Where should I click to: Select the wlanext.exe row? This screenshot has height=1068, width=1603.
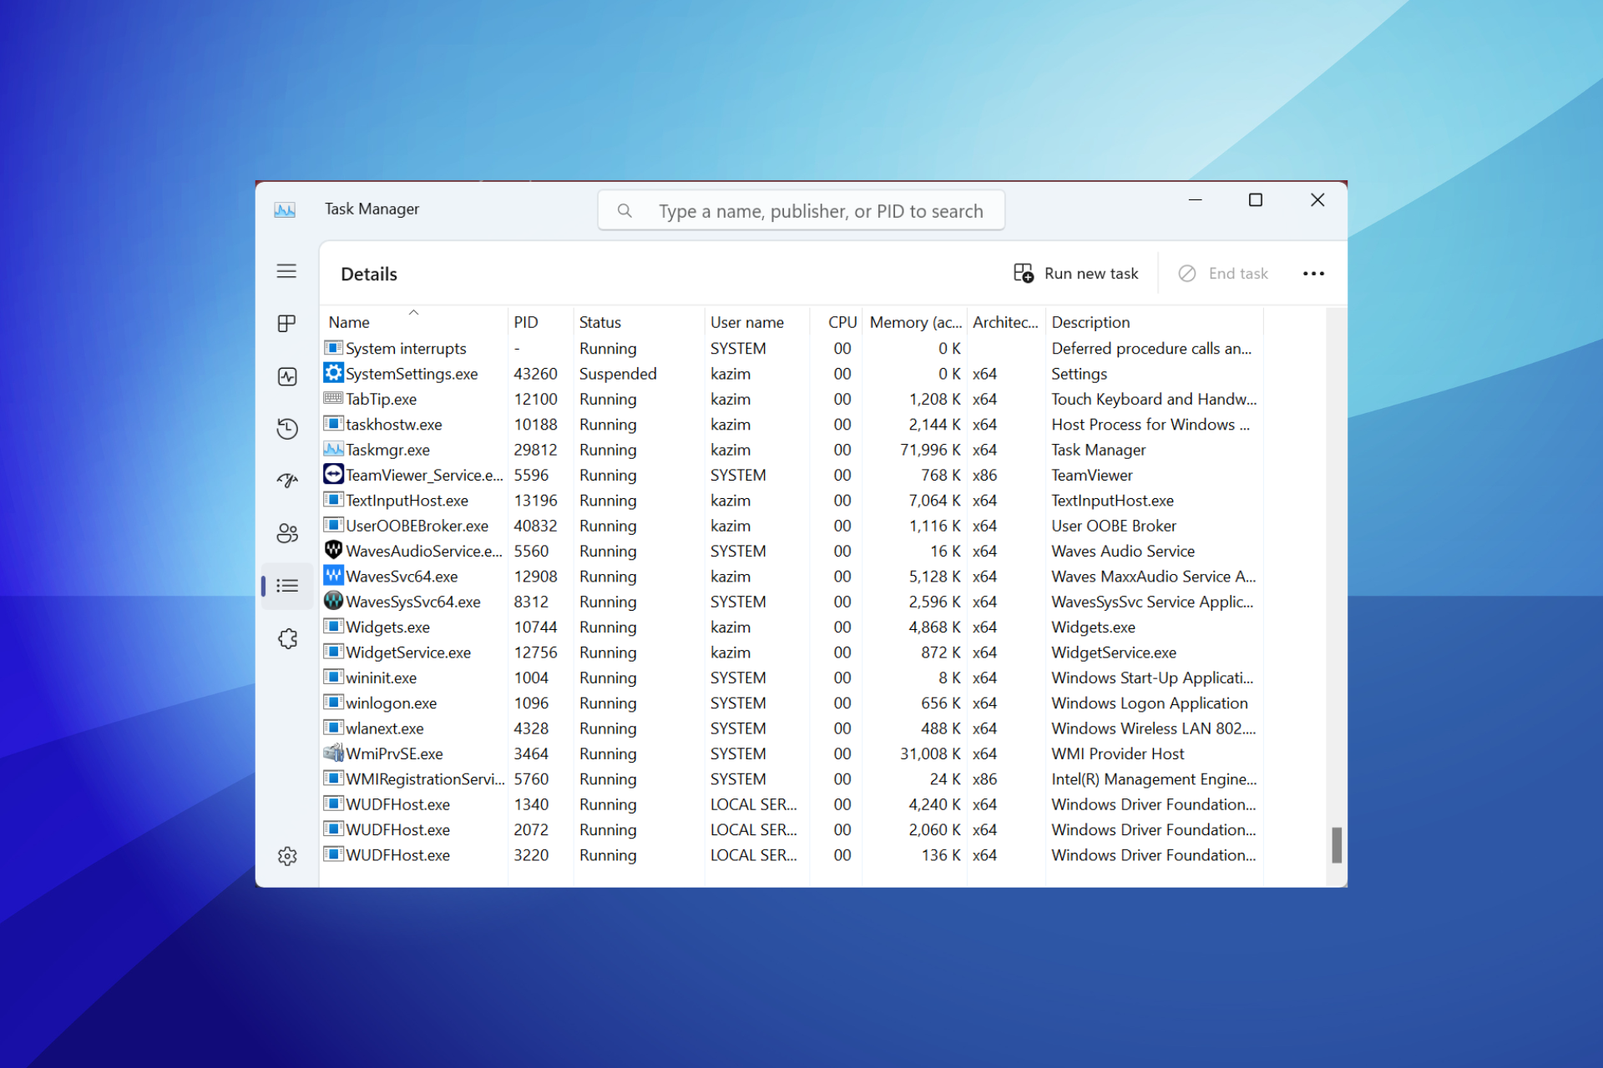(792, 728)
